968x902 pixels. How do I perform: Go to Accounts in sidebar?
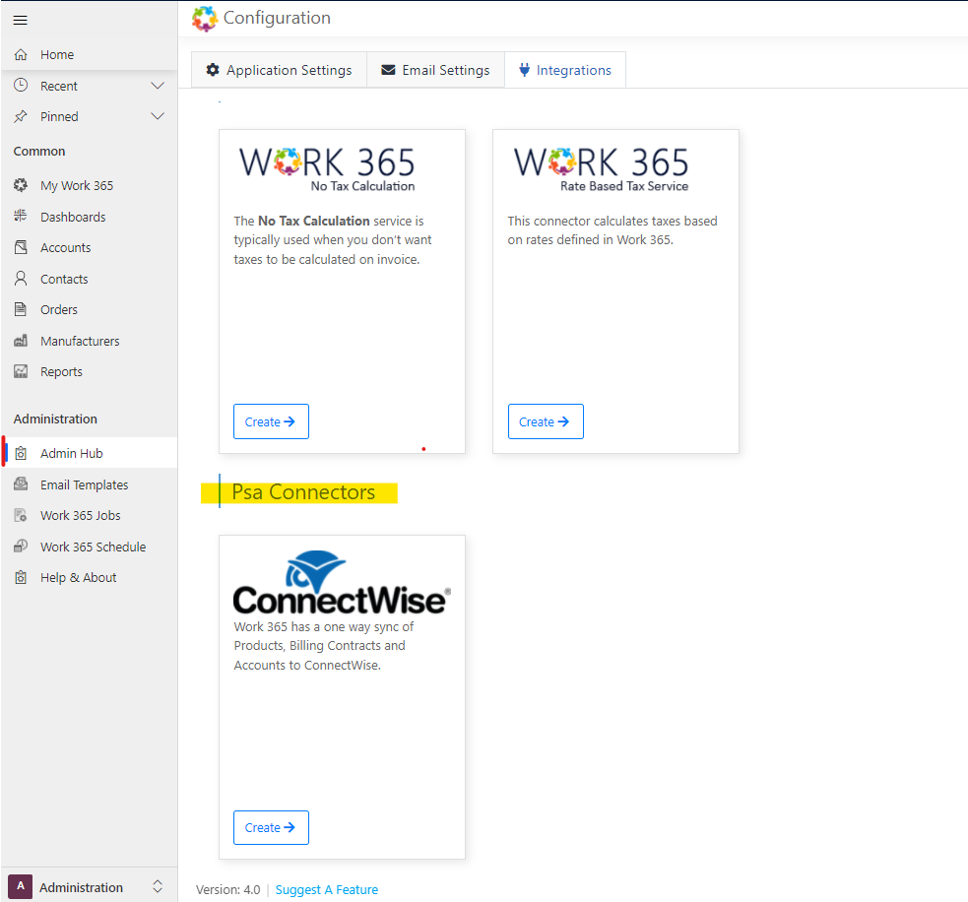click(x=89, y=247)
